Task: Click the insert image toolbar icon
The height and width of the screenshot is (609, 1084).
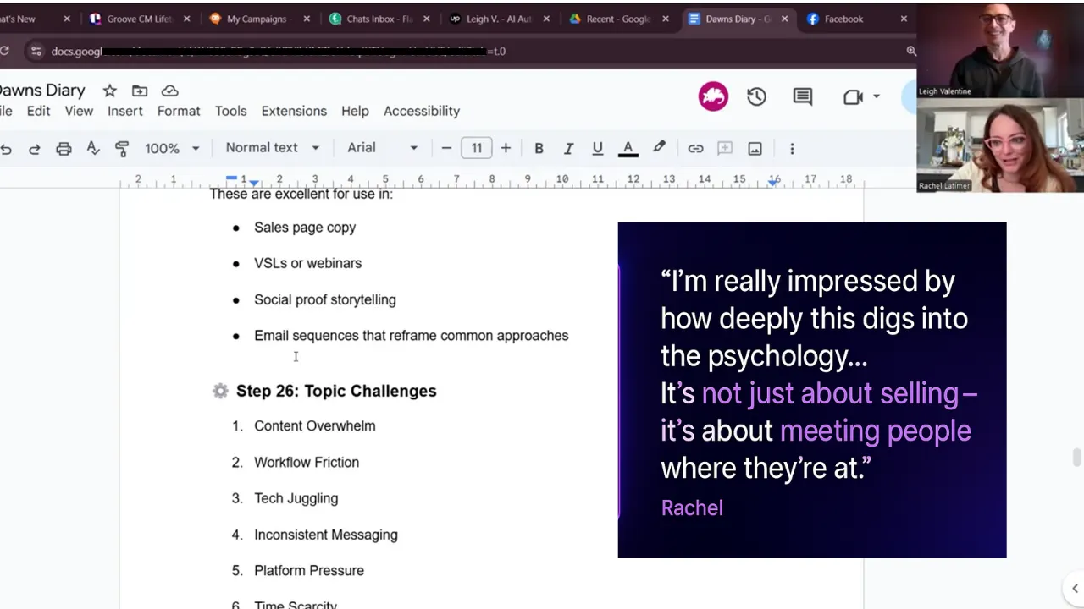Action: [x=755, y=149]
